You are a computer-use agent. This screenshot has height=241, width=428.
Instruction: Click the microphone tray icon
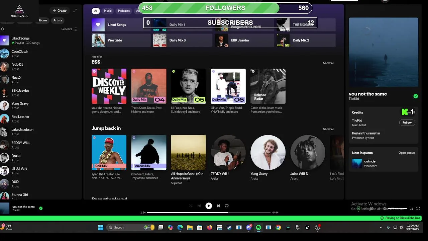pyautogui.click(x=388, y=228)
